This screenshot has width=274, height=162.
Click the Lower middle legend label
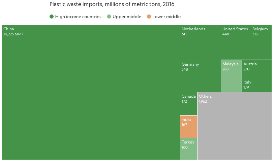click(x=166, y=17)
